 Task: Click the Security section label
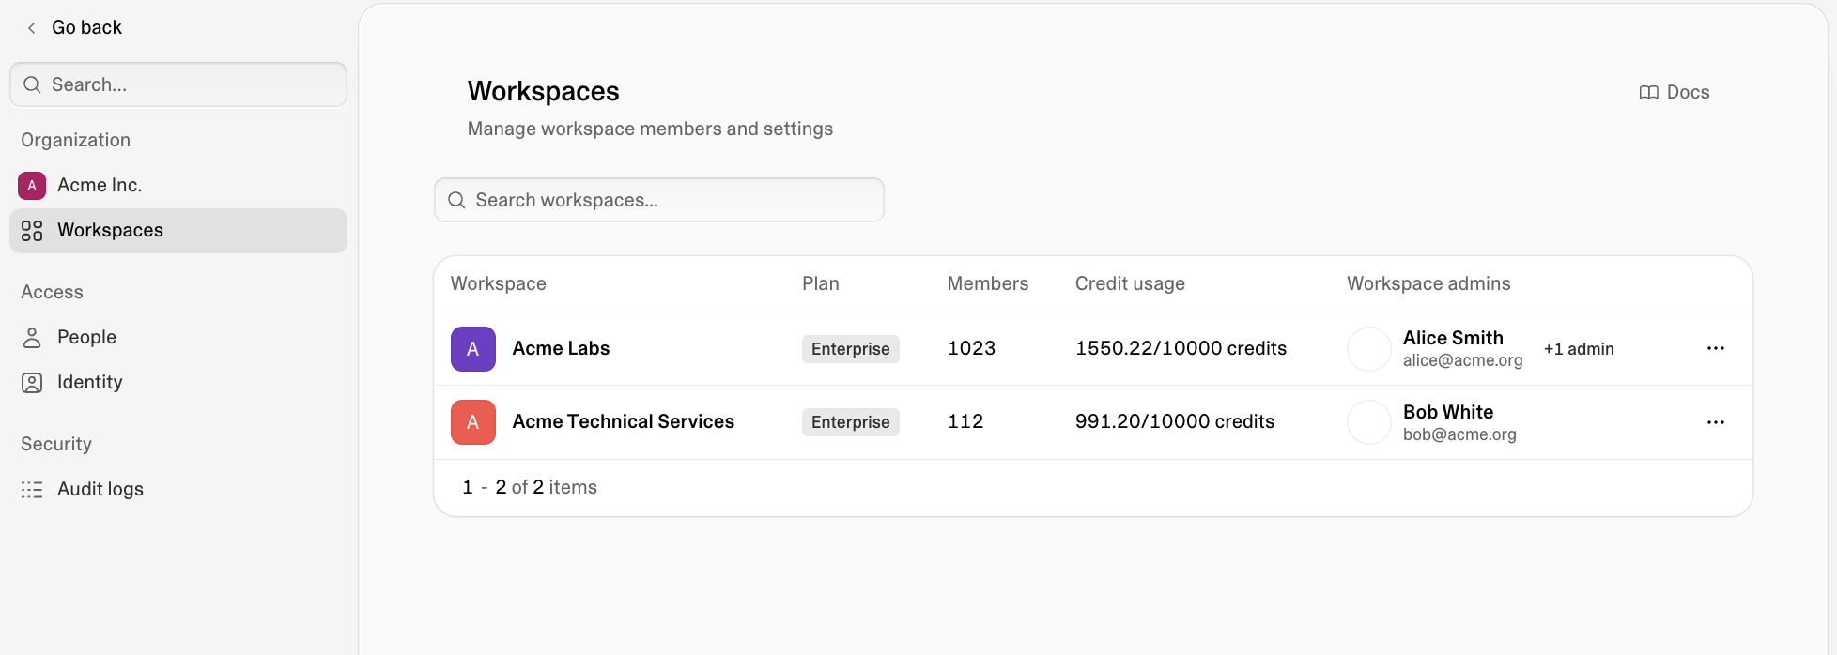point(56,444)
